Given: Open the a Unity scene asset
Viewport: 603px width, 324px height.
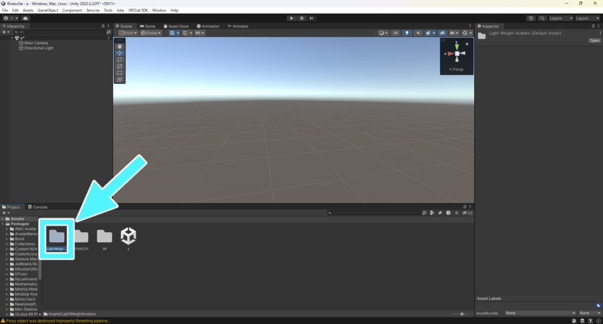Looking at the screenshot, I should coord(128,237).
